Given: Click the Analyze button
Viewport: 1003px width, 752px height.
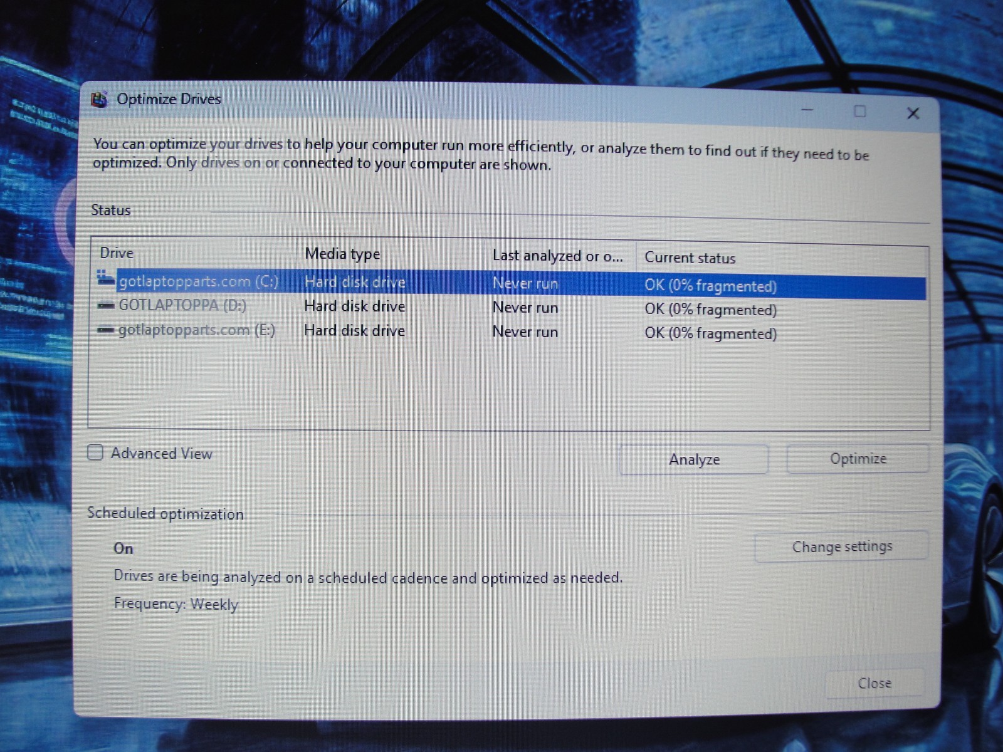Looking at the screenshot, I should pyautogui.click(x=694, y=459).
